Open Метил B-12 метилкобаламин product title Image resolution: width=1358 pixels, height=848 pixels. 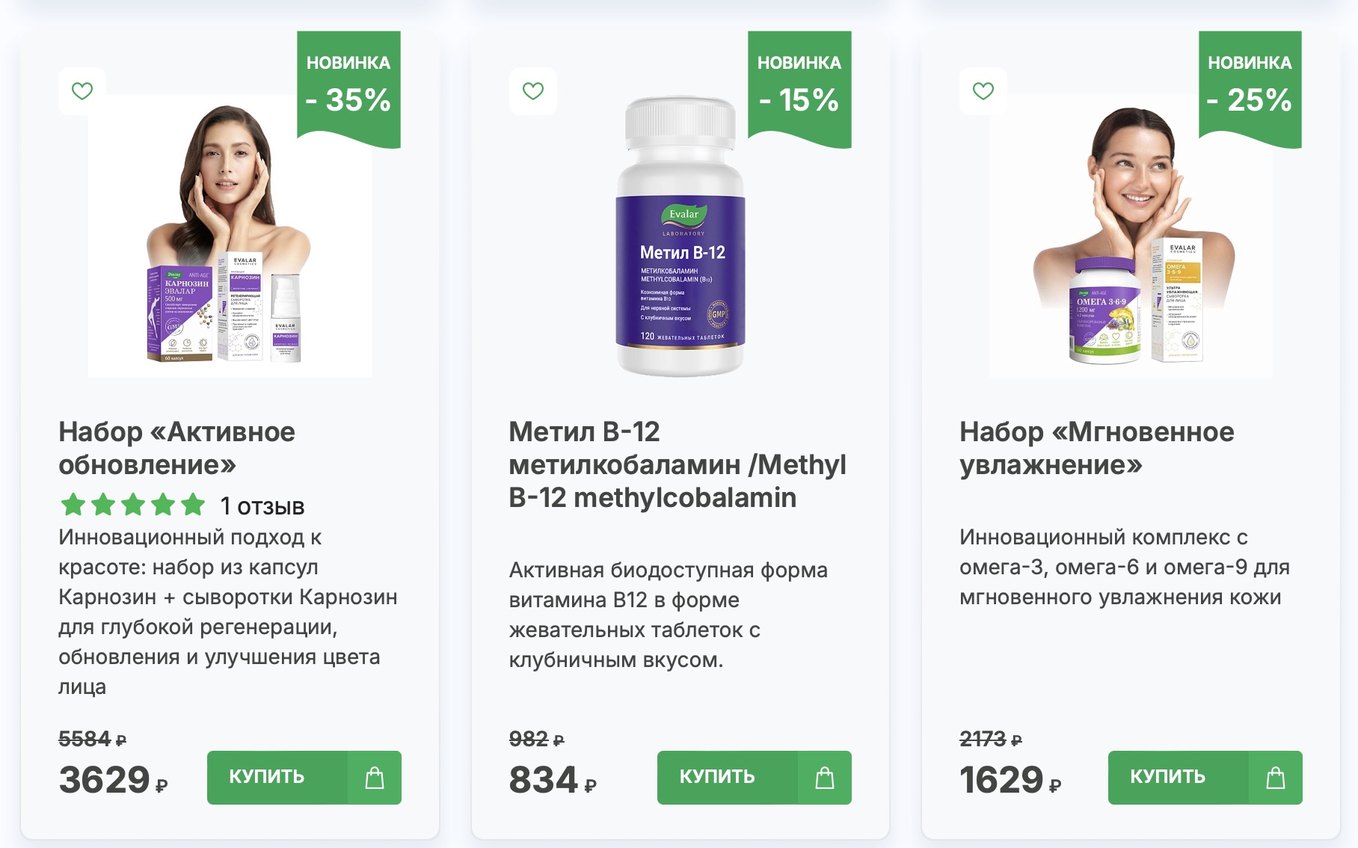pyautogui.click(x=678, y=464)
